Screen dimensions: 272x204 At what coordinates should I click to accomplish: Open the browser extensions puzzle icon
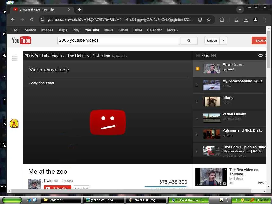(x=222, y=20)
